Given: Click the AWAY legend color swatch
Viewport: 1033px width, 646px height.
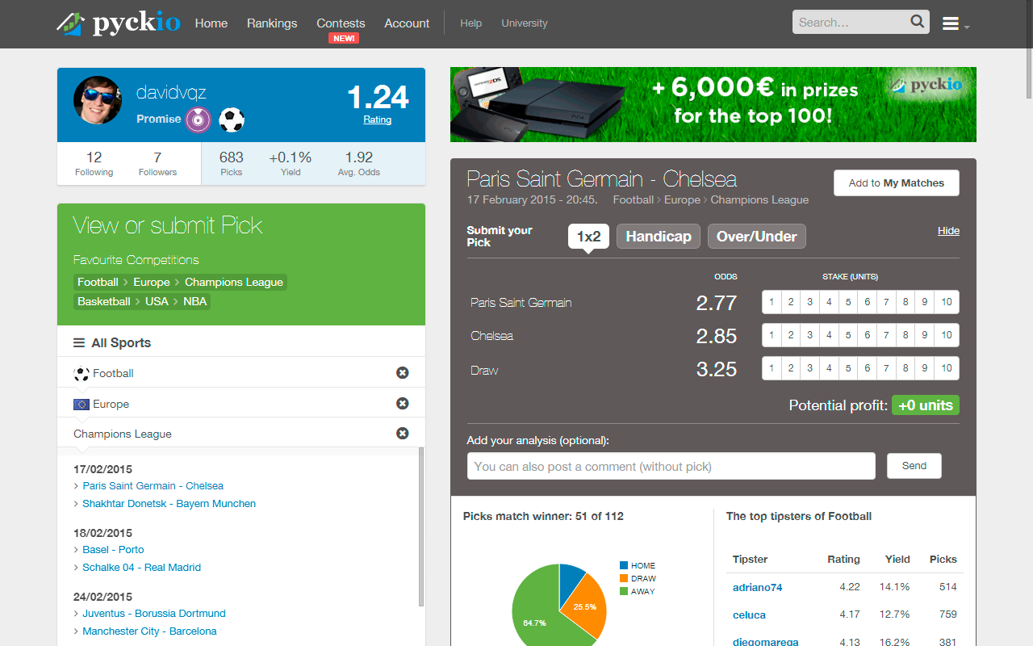Looking at the screenshot, I should click(x=624, y=591).
